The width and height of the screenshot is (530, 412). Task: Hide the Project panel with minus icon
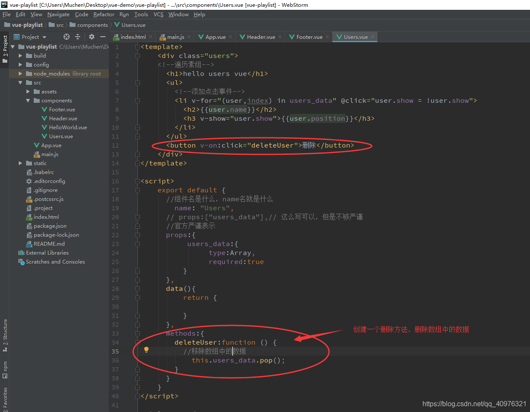click(103, 37)
